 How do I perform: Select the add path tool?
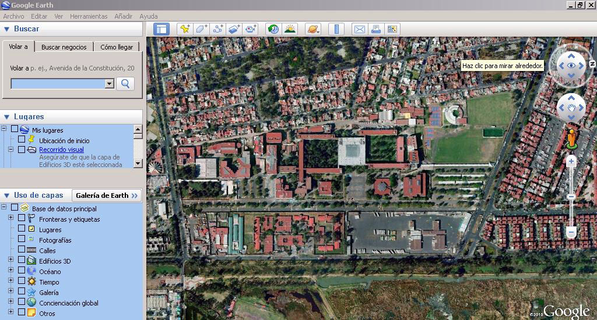point(218,29)
